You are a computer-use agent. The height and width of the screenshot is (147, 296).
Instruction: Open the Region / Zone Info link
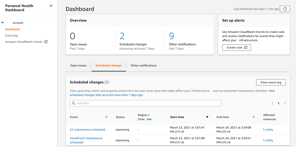coord(149,119)
